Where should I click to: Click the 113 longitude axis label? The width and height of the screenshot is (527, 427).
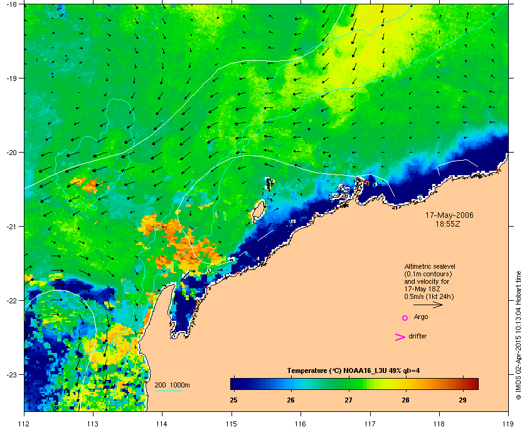click(x=93, y=424)
